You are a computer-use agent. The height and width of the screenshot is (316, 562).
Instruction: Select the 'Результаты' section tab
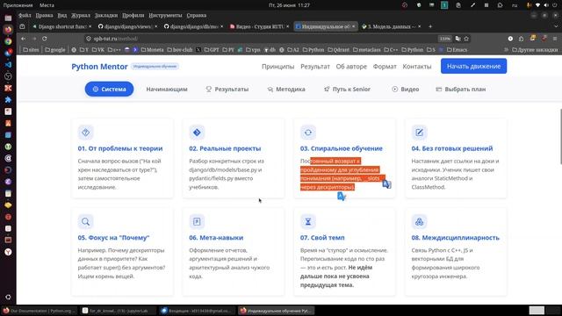click(227, 89)
